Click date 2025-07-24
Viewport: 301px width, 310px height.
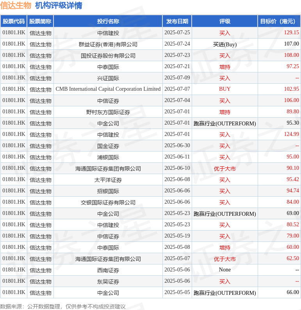pyautogui.click(x=177, y=44)
